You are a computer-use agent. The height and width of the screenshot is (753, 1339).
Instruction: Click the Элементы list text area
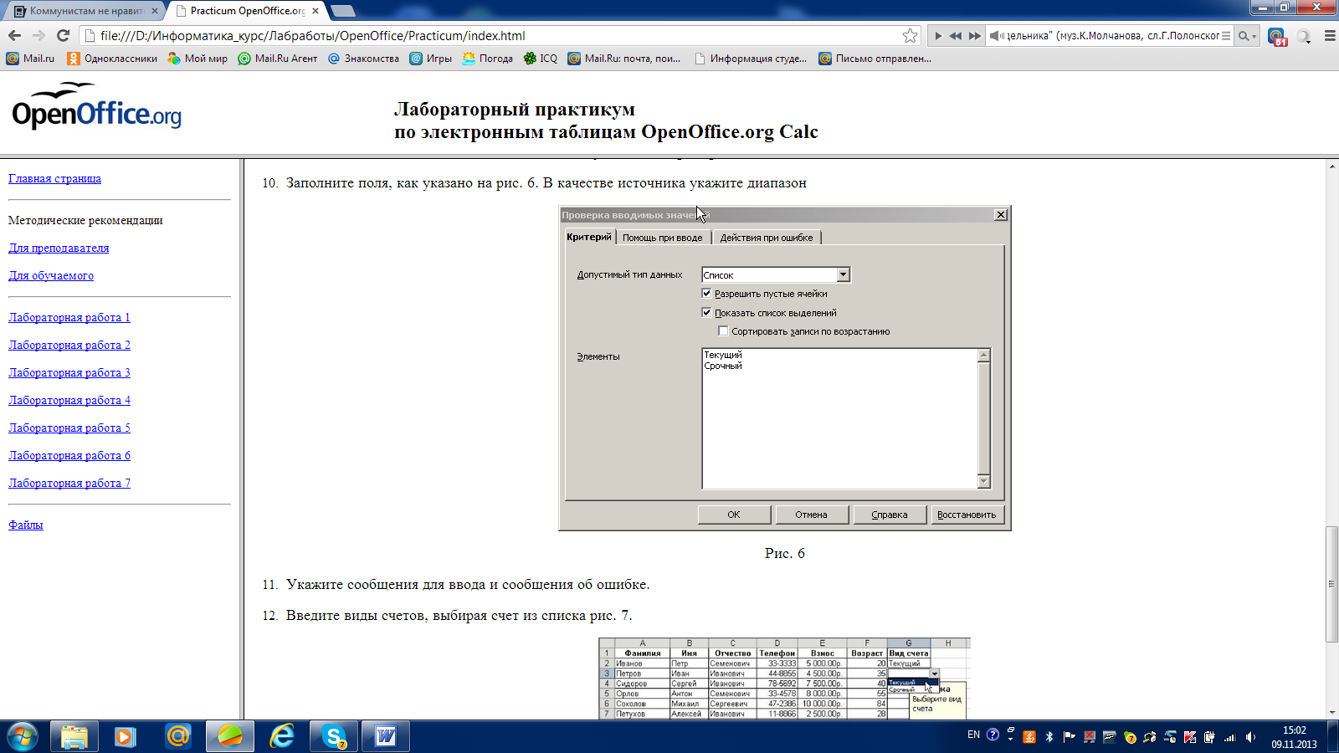tap(839, 418)
